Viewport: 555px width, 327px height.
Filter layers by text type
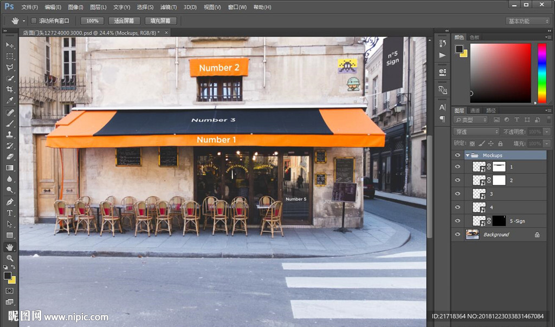[517, 120]
